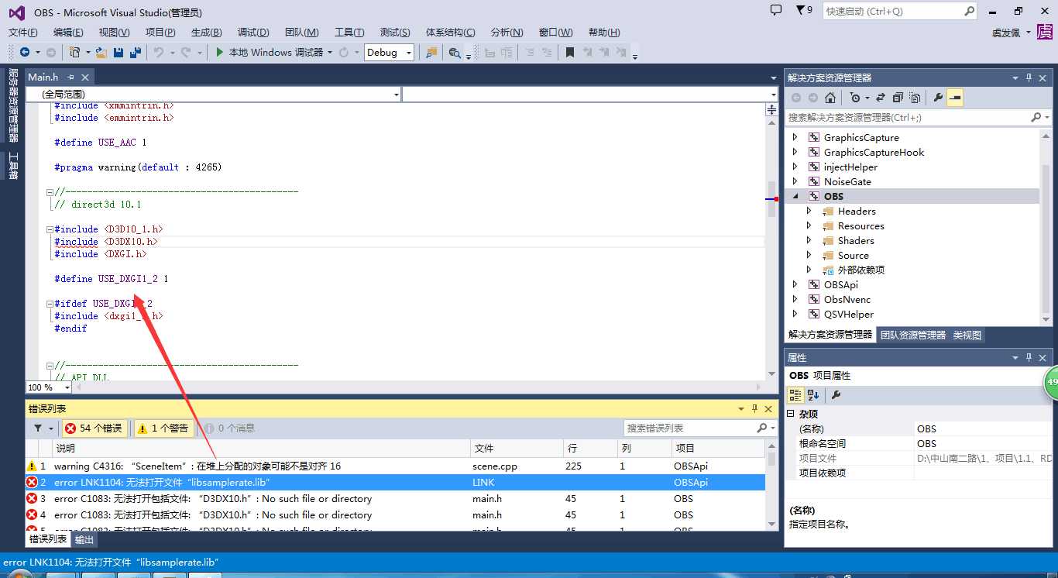Click the highlighted Preview Selected Items icon

coord(955,98)
